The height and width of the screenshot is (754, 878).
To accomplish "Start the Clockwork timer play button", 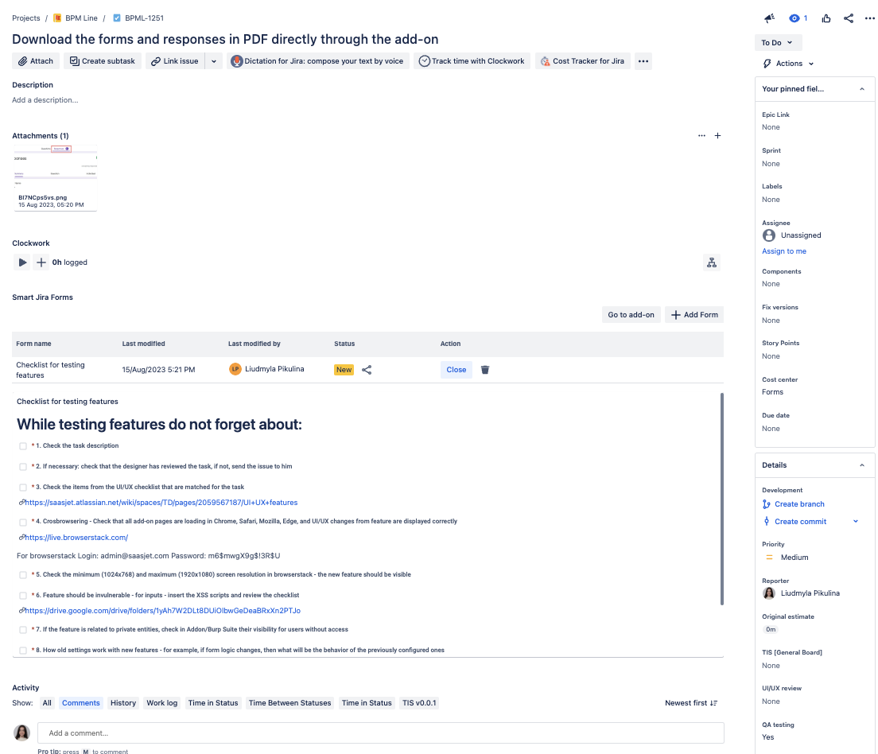I will (21, 262).
